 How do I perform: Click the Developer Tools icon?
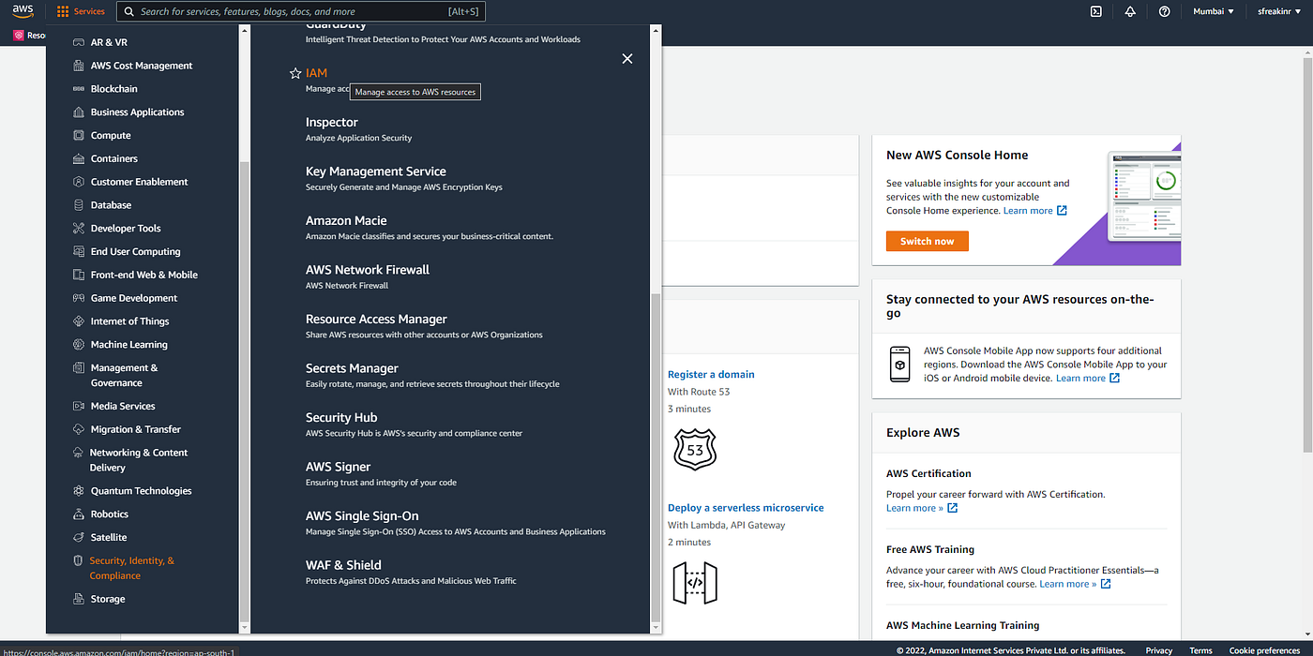(x=79, y=228)
